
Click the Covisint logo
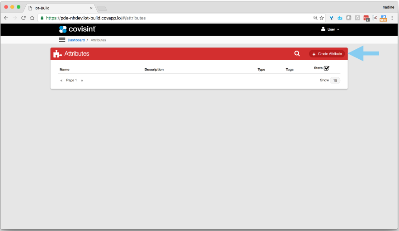point(77,29)
